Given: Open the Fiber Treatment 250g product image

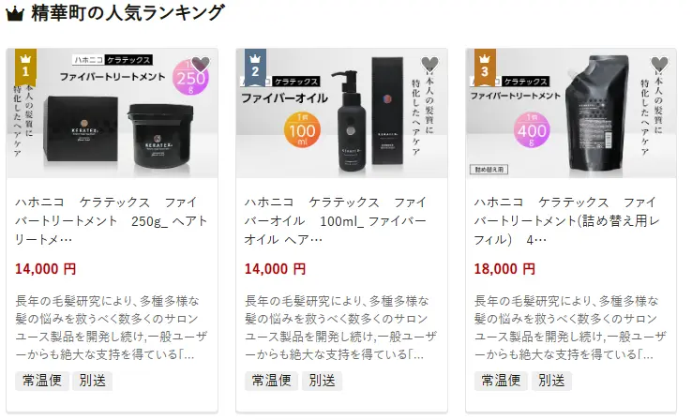Looking at the screenshot, I should coord(113,113).
